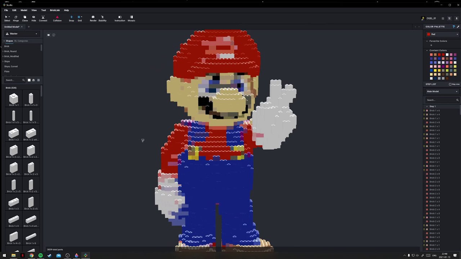Collapse Step 1 in step list
This screenshot has width=461, height=259.
click(x=427, y=106)
